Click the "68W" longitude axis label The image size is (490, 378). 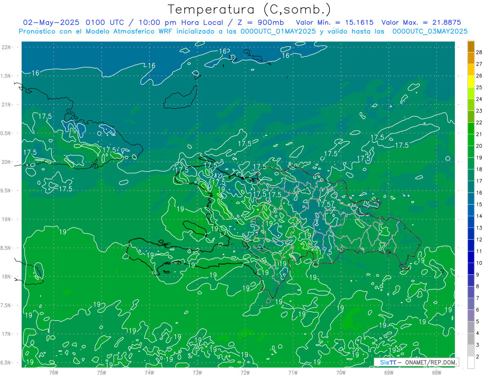click(x=437, y=372)
